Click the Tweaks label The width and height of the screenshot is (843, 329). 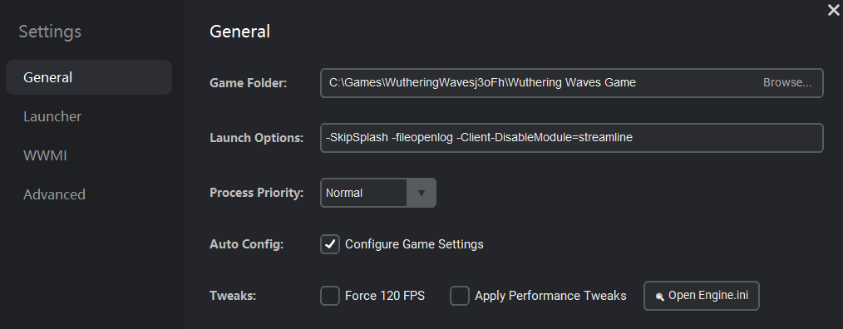click(233, 296)
